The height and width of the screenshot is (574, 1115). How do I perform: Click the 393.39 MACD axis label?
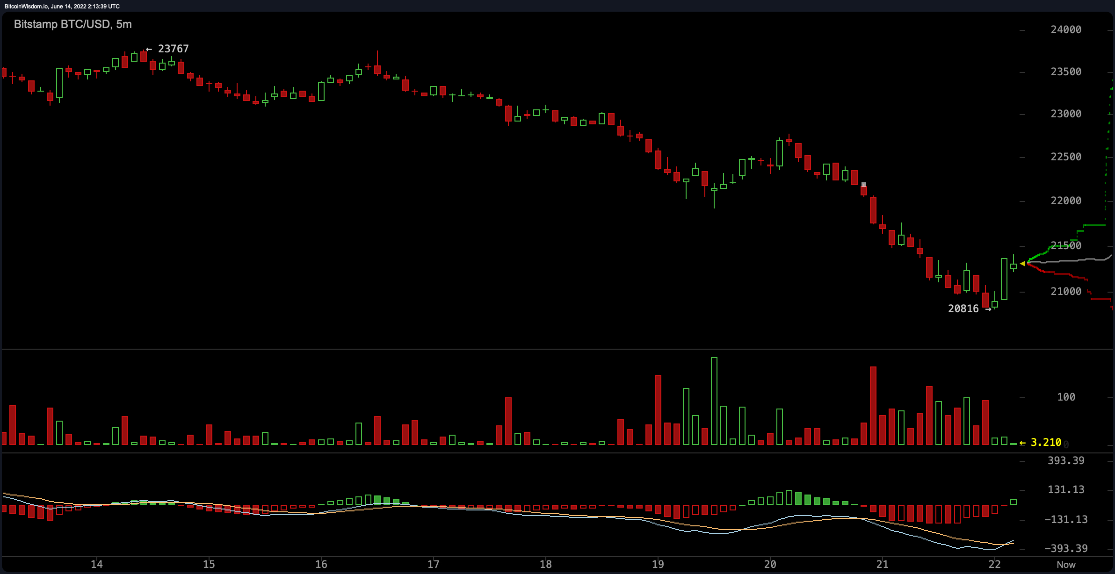1066,461
